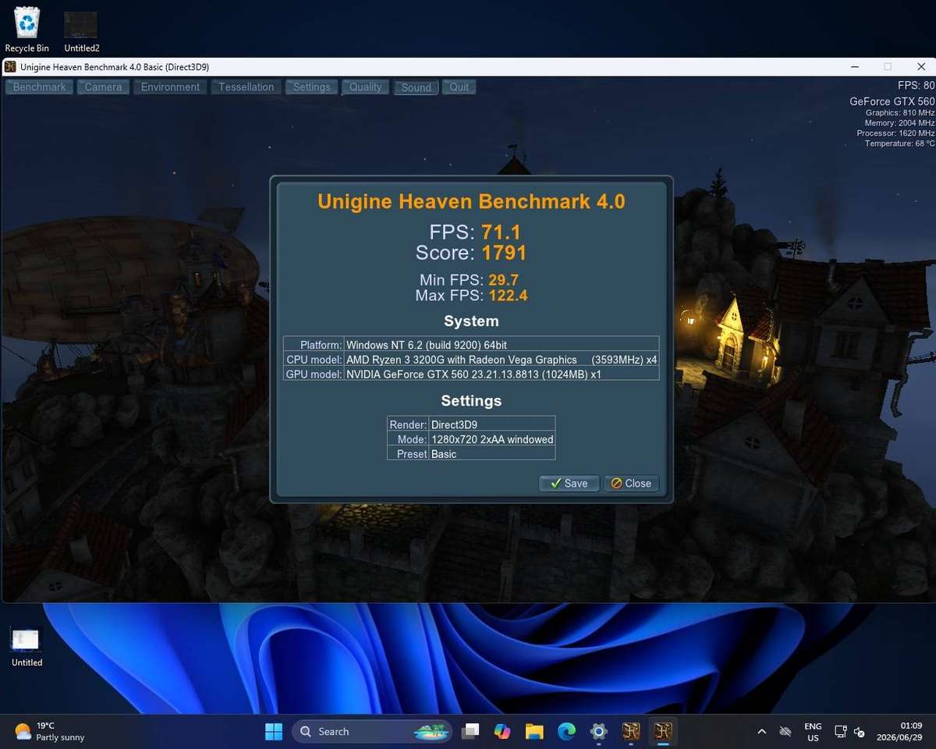Screen dimensions: 936x749
Task: Click the Max FPS value 122.4
Action: coord(509,296)
